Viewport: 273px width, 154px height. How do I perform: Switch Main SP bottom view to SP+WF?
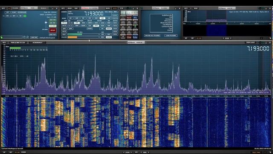(x=17, y=152)
